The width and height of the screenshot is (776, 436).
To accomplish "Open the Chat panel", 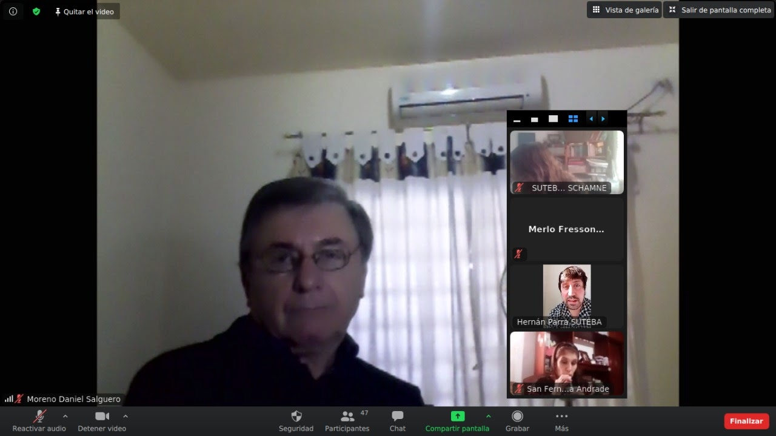I will pyautogui.click(x=398, y=417).
